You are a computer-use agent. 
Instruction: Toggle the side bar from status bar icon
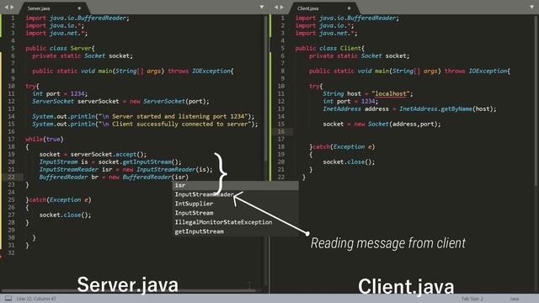tap(8, 299)
